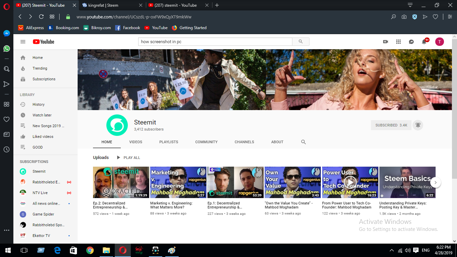457x257 pixels.
Task: Open Chrome from the taskbar
Action: 90,250
